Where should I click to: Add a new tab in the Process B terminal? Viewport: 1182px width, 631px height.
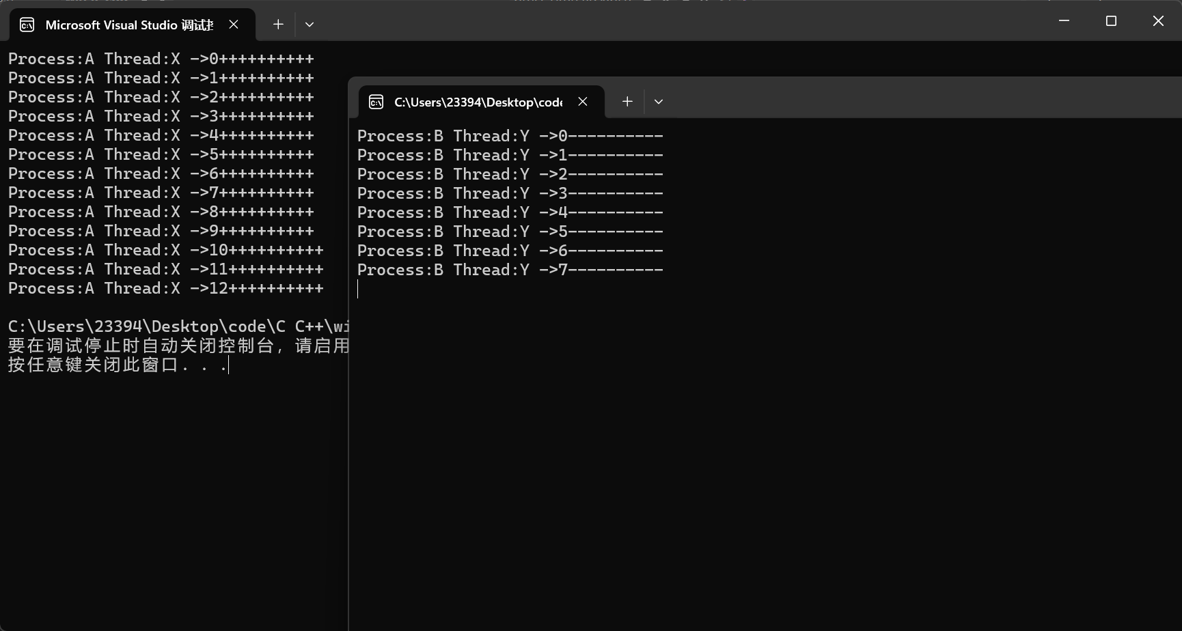click(x=627, y=102)
